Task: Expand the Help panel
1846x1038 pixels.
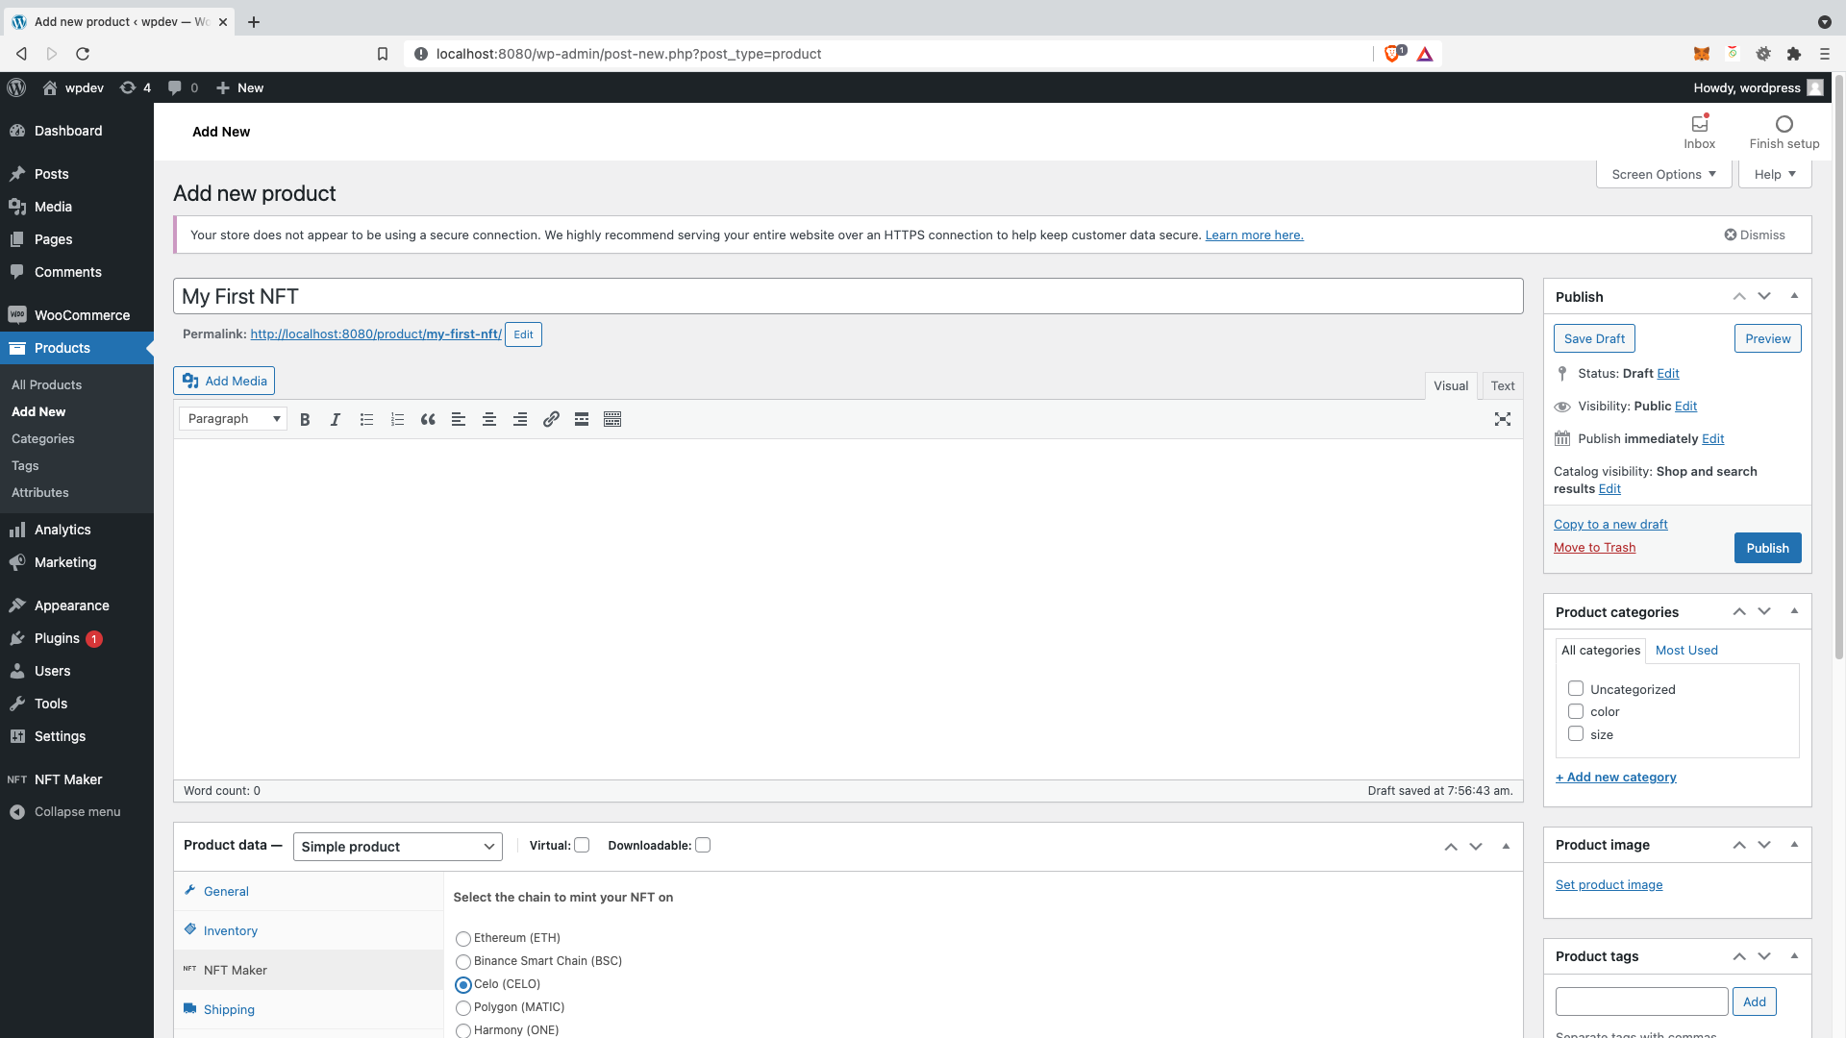Action: 1775,174
